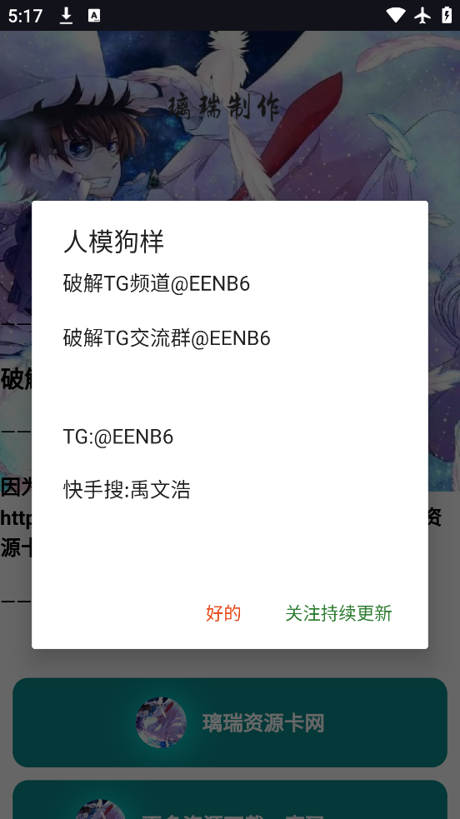This screenshot has width=460, height=819.
Task: Tap the 璃瑞制作 banner title text
Action: tap(223, 107)
